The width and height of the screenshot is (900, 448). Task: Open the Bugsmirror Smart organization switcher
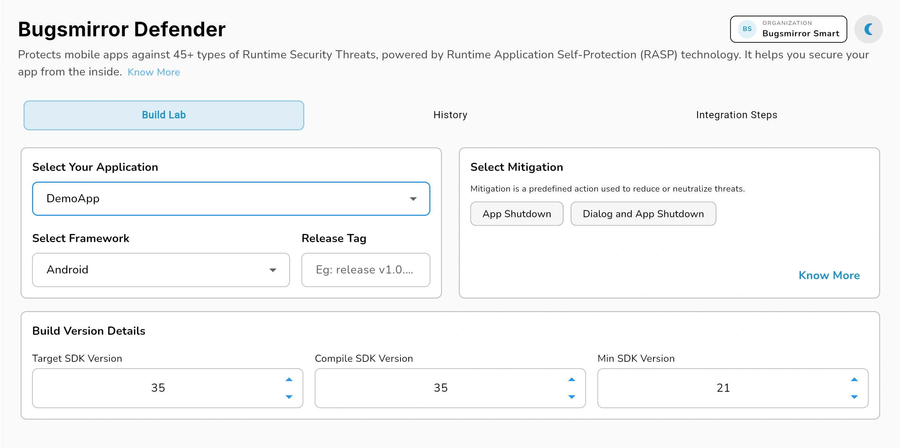pos(788,29)
